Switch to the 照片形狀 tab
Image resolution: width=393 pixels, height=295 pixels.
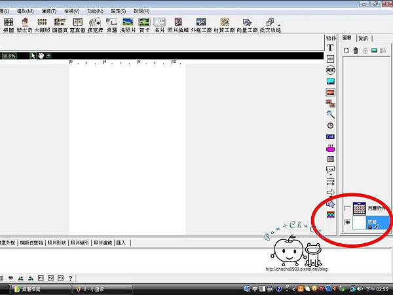[x=56, y=243]
